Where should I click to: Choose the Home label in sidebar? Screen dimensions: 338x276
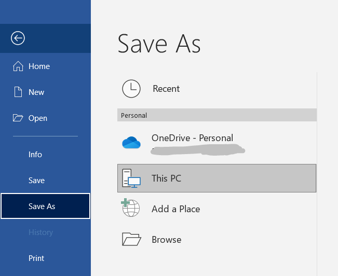pyautogui.click(x=39, y=66)
